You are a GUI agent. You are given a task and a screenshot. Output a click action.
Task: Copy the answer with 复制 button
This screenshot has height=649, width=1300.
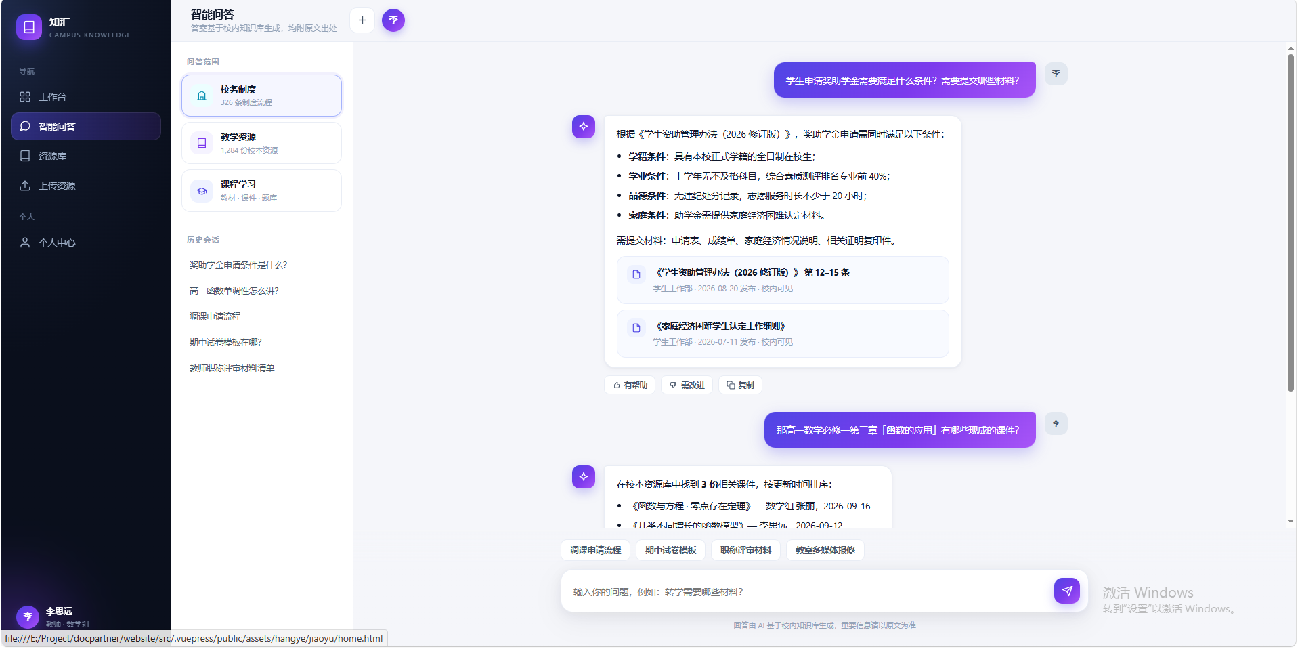(x=740, y=385)
